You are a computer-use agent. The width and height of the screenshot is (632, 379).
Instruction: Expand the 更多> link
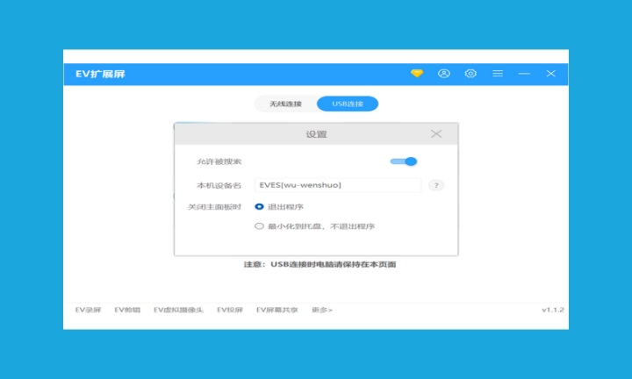pyautogui.click(x=321, y=310)
